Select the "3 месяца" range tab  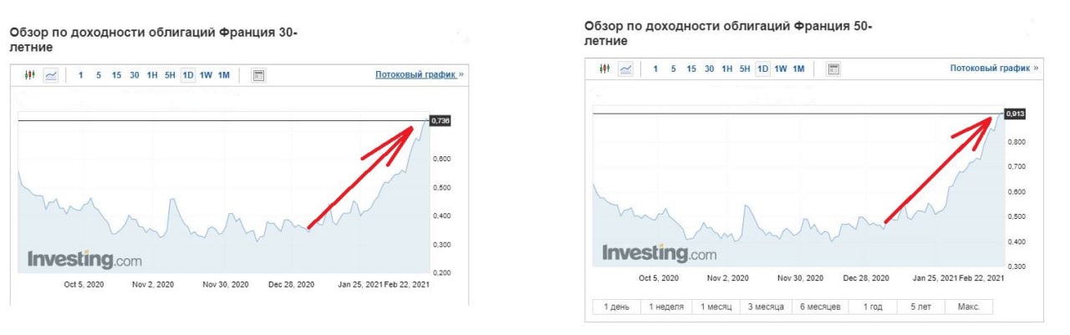pos(766,307)
